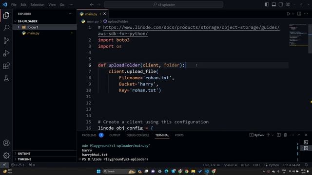
Task: Open the Source Control view
Action: coord(6,40)
